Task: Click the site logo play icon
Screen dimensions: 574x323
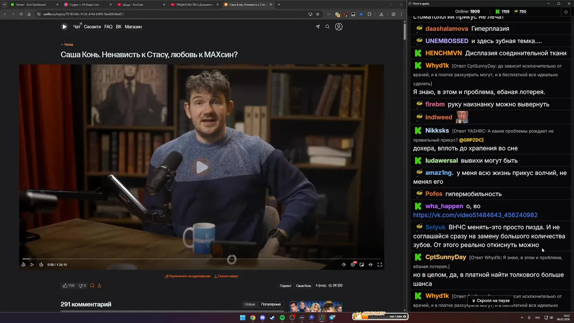Action: 64,27
